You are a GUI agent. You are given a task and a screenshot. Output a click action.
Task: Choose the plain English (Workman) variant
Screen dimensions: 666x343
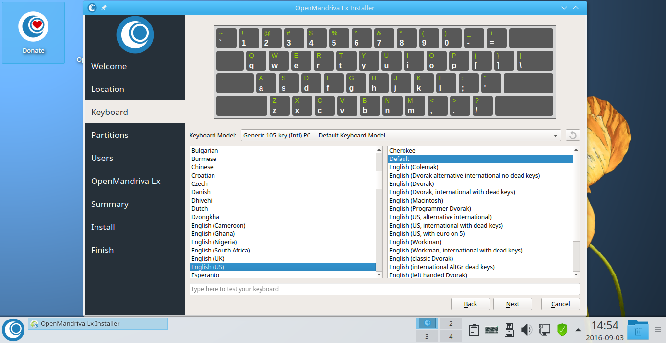pyautogui.click(x=480, y=242)
